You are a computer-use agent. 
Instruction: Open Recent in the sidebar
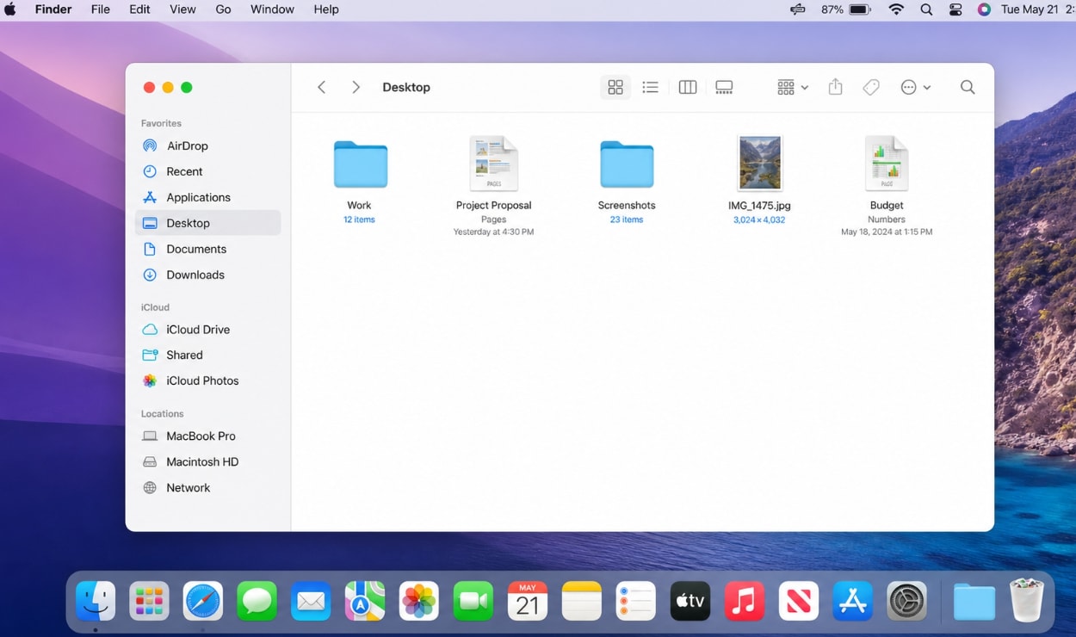(207, 171)
